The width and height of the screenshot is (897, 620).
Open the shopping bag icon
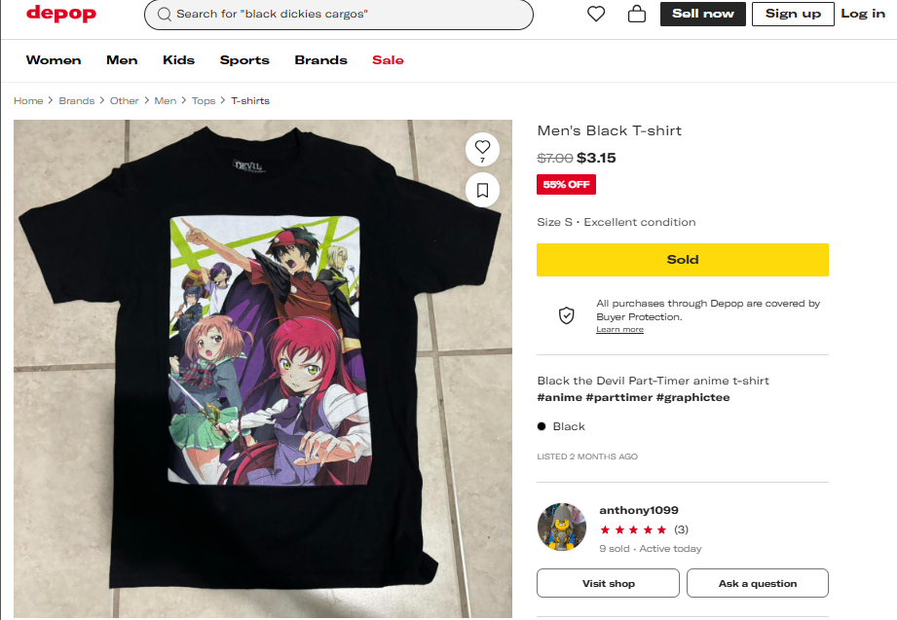pos(637,14)
